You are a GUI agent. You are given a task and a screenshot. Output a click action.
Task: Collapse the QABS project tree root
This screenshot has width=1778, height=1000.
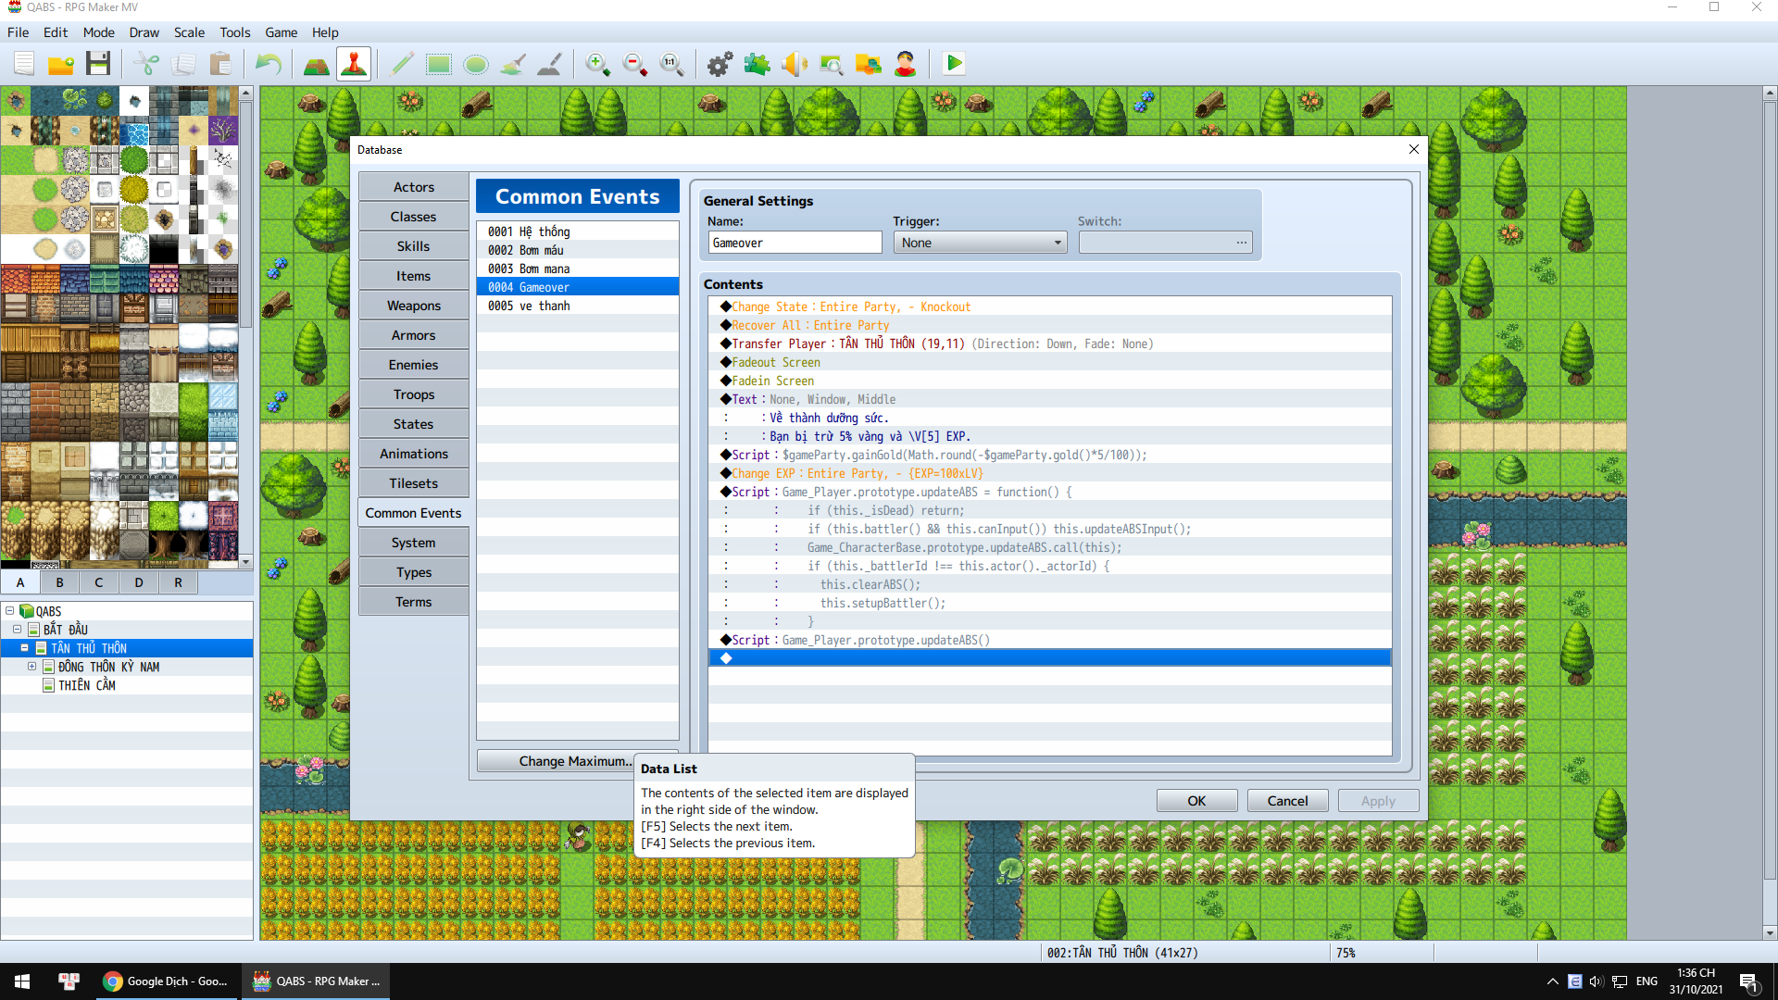tap(10, 611)
